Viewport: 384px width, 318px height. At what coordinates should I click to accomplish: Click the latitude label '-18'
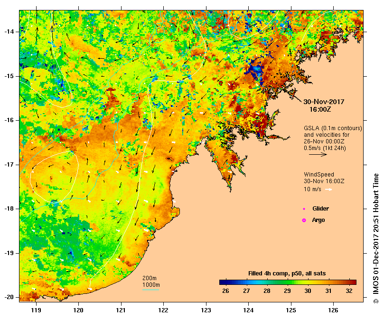click(9, 209)
